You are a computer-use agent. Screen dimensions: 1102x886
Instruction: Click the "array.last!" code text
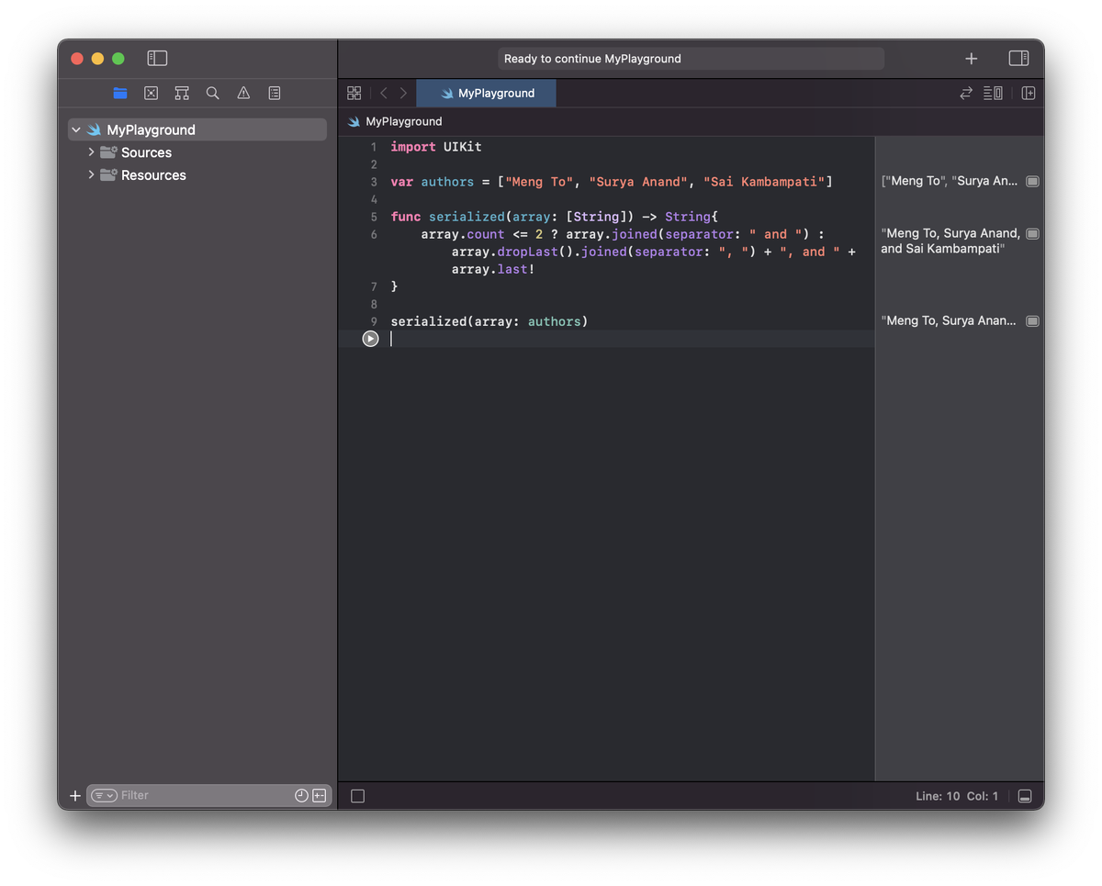coord(493,269)
